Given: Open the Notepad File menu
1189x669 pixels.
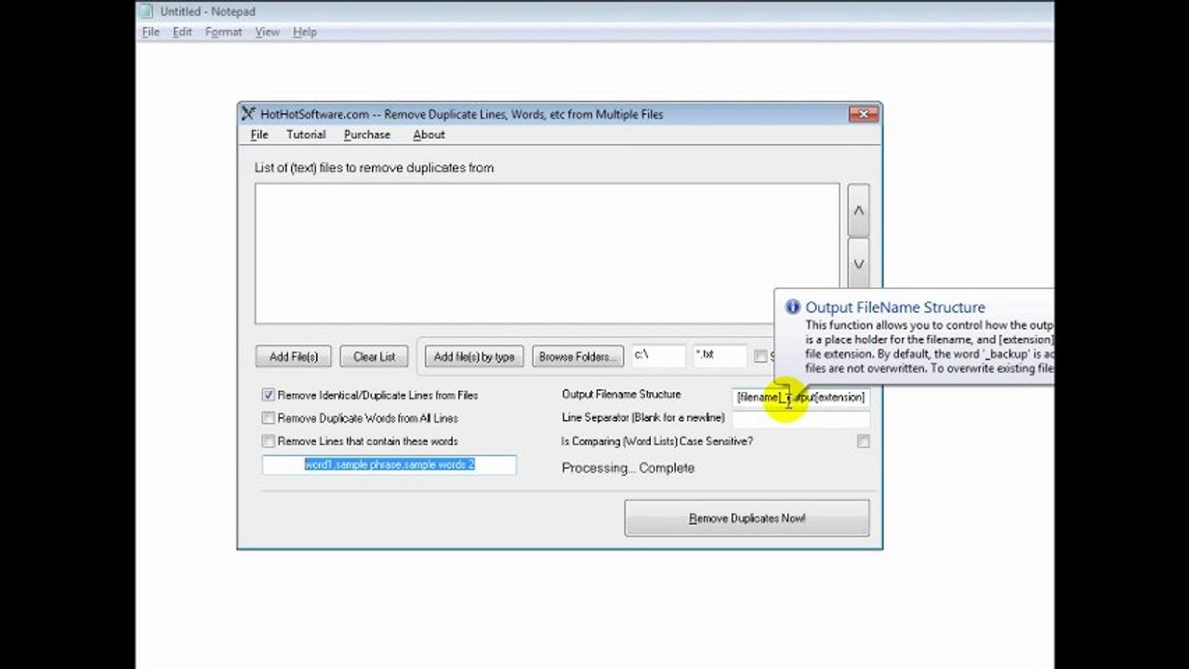Looking at the screenshot, I should click(x=151, y=32).
